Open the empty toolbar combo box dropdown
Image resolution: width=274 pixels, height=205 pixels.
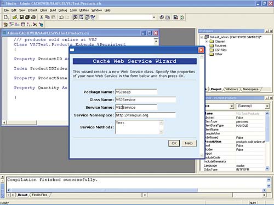(x=154, y=17)
